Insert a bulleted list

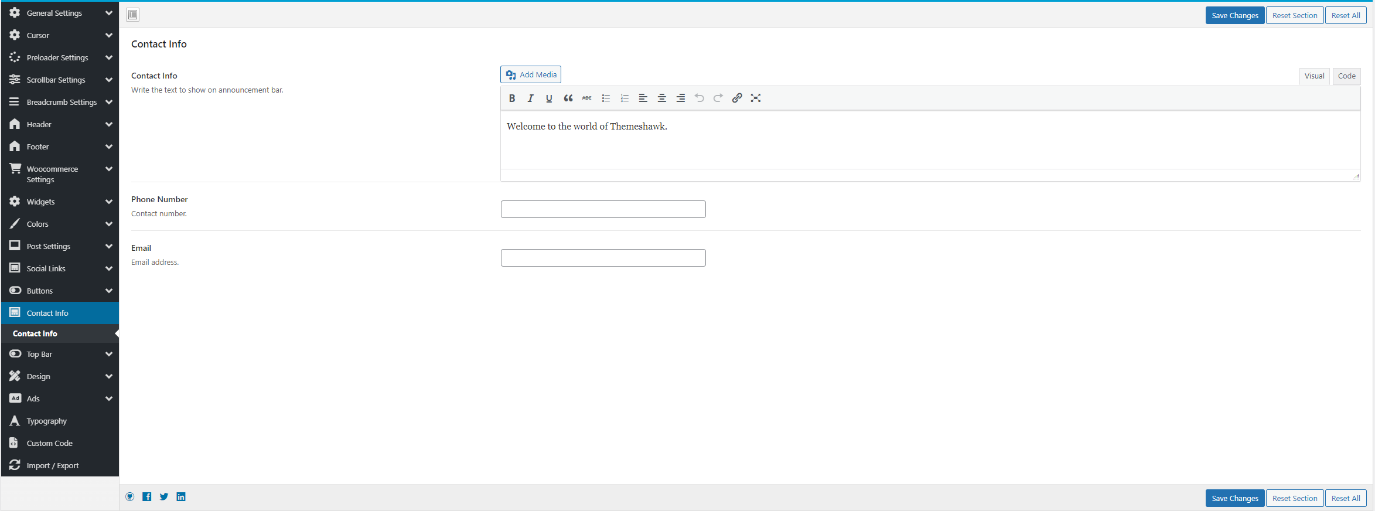[606, 98]
